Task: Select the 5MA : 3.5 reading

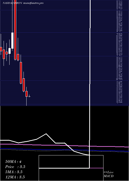Action: coord(14,172)
